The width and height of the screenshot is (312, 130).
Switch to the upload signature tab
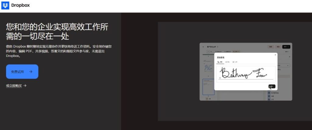[235, 62]
